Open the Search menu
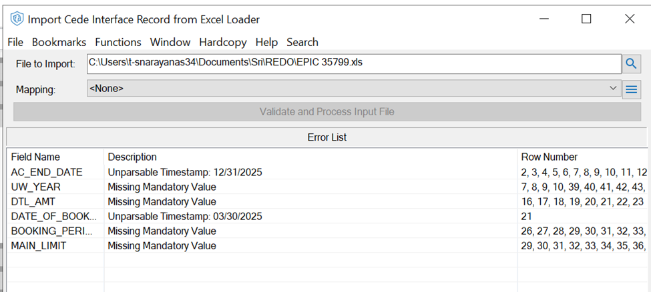 pyautogui.click(x=302, y=42)
